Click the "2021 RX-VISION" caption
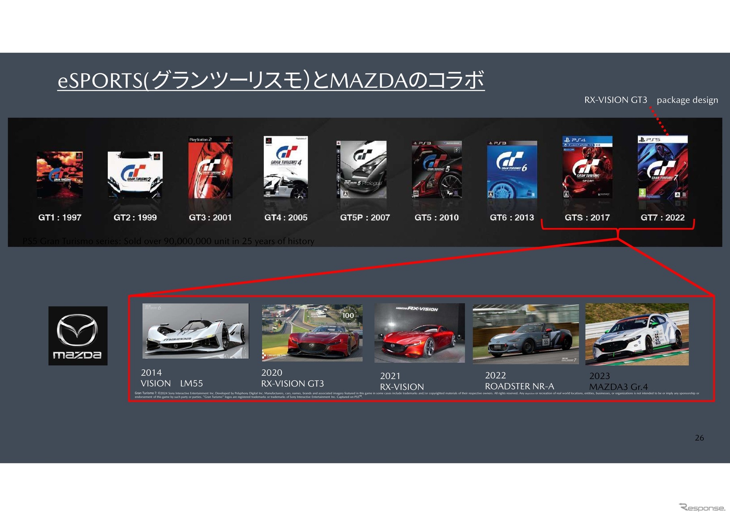The image size is (730, 516). click(402, 381)
